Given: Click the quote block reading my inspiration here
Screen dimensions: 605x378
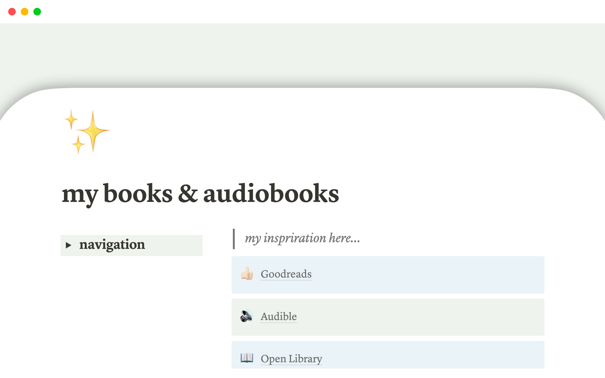Looking at the screenshot, I should (x=302, y=238).
